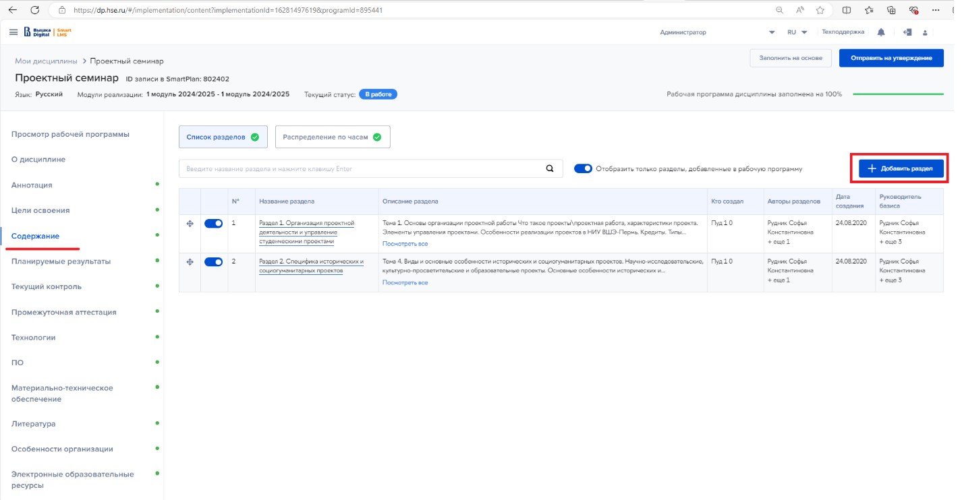
Task: Open the RU language dropdown
Action: click(797, 32)
